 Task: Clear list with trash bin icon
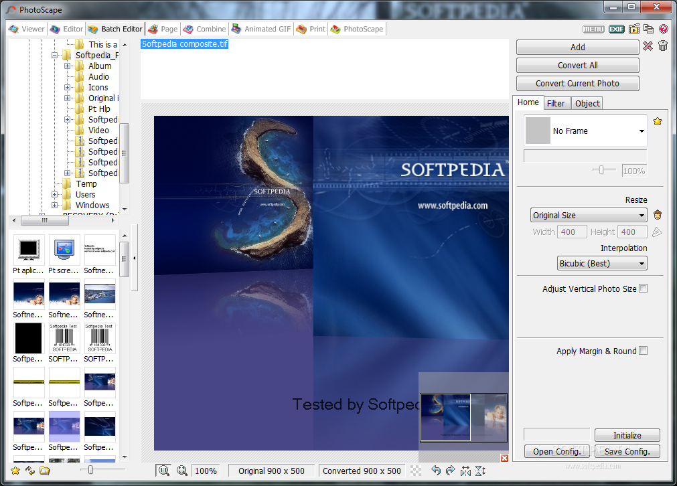(x=663, y=46)
